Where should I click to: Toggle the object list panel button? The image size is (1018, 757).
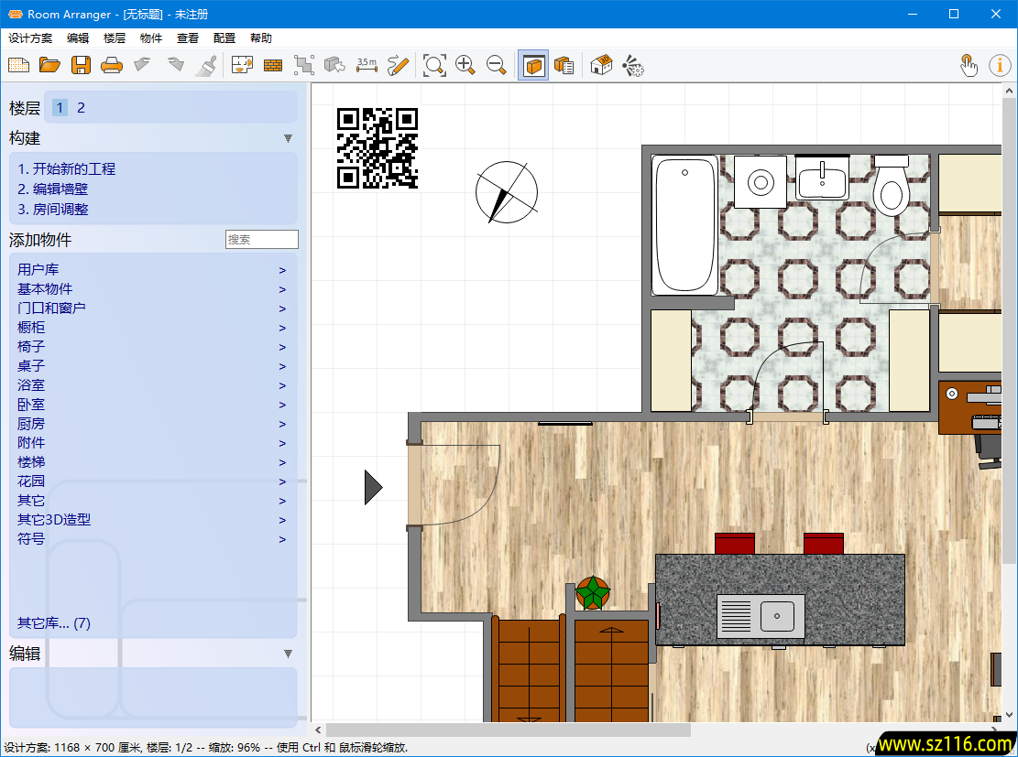(564, 65)
